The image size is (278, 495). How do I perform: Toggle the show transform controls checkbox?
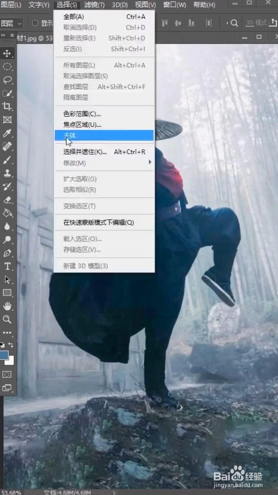(35, 23)
